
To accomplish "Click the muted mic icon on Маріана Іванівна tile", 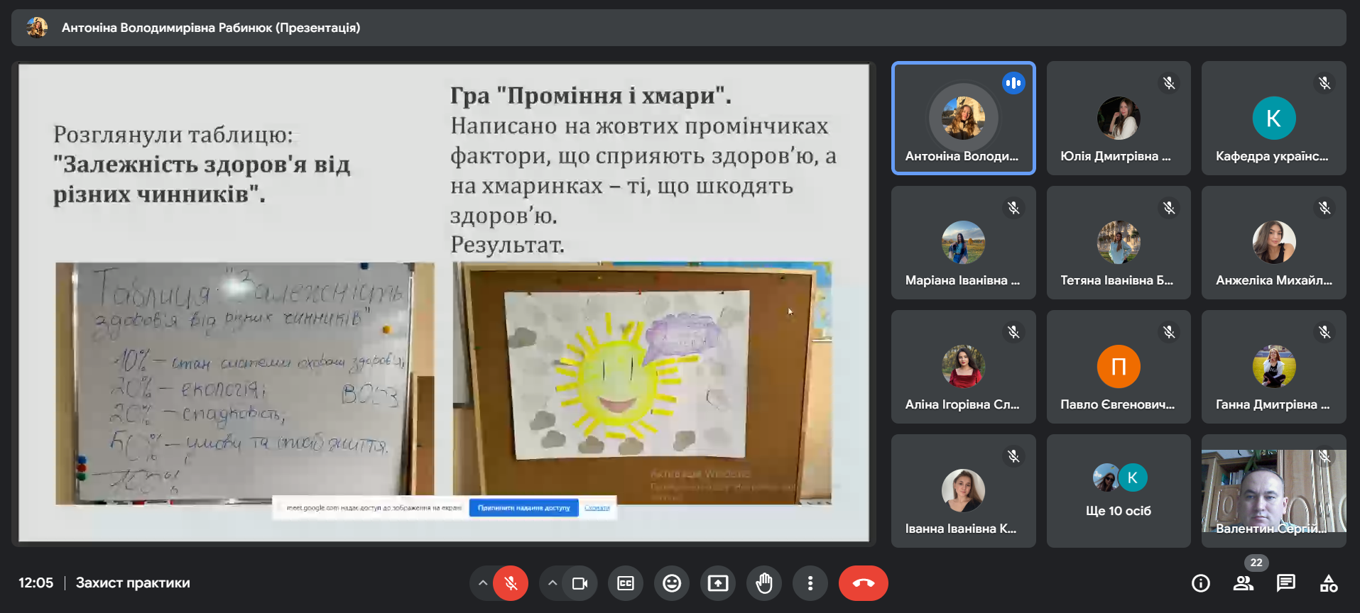I will pyautogui.click(x=1013, y=208).
